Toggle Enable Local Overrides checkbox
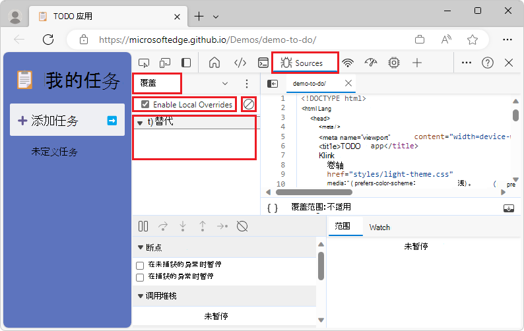 click(145, 105)
